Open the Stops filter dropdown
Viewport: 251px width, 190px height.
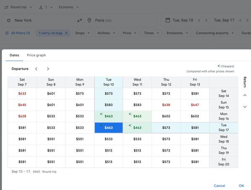(82, 33)
